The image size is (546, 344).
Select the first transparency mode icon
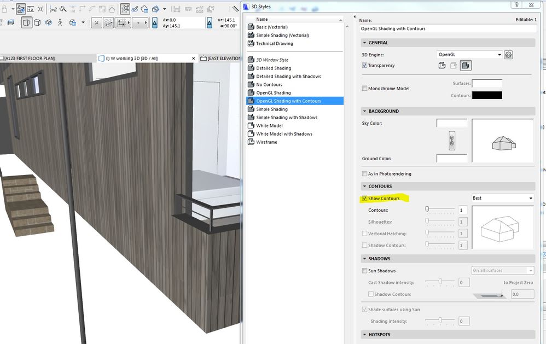[442, 66]
